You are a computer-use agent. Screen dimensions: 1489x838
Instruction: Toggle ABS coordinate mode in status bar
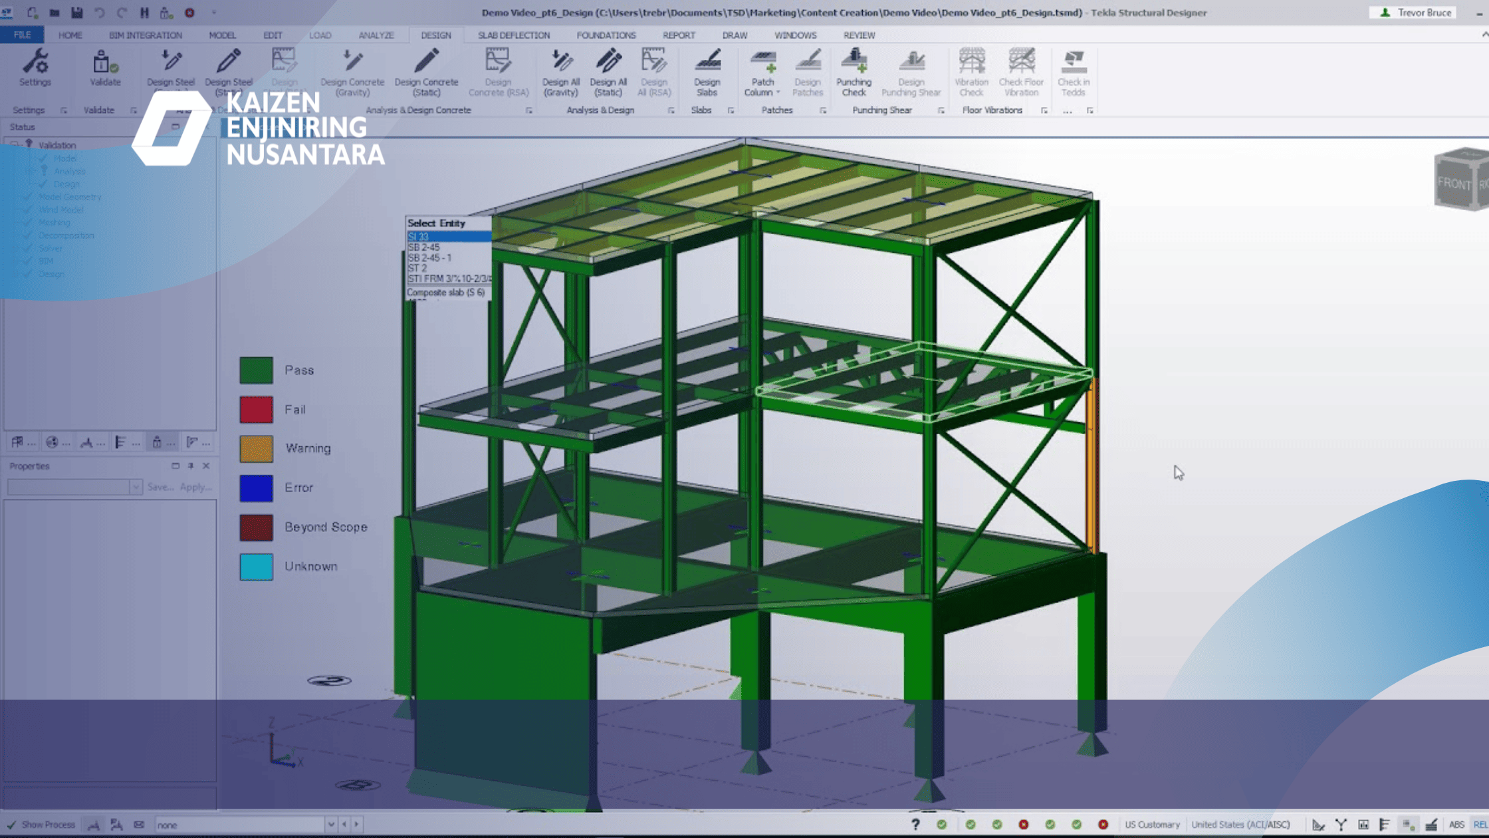(x=1456, y=825)
